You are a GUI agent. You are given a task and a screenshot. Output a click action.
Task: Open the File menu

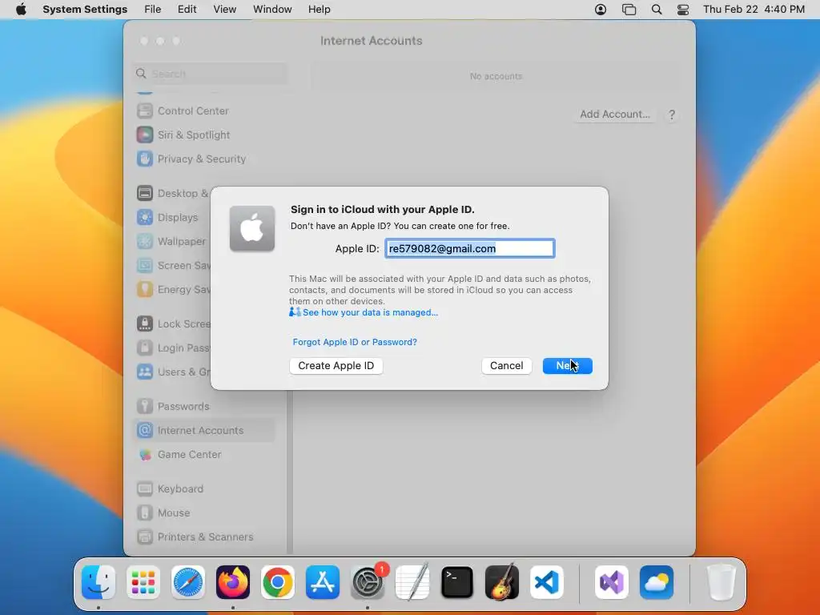pyautogui.click(x=153, y=10)
